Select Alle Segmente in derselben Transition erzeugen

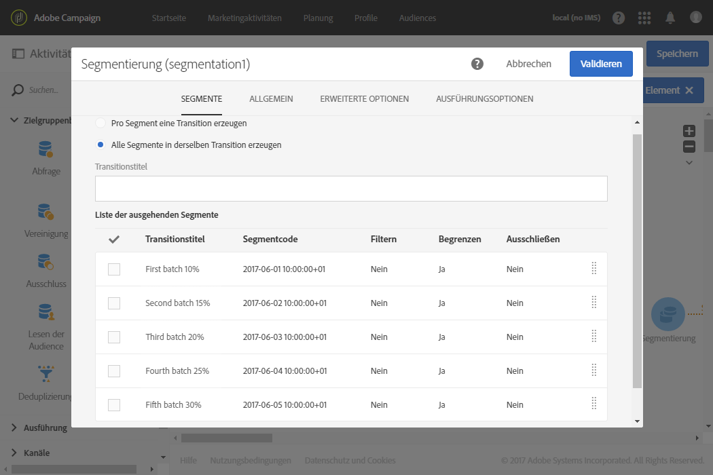point(100,145)
